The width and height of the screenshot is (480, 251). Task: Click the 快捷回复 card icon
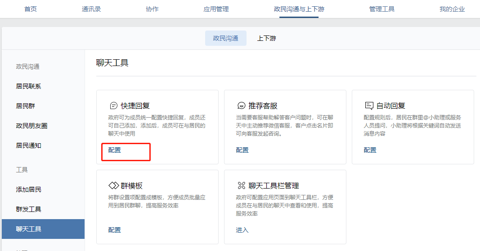tap(113, 106)
